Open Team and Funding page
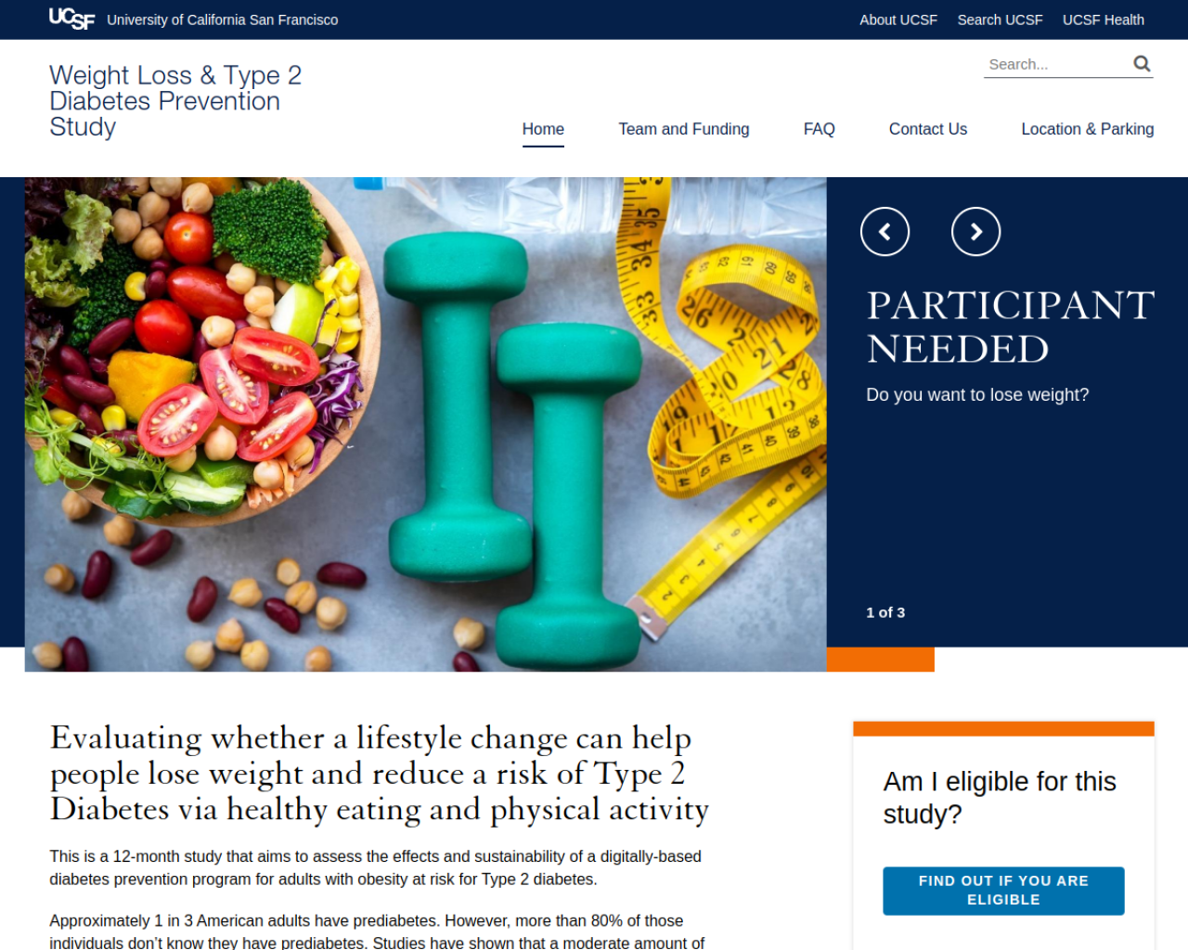Viewport: 1188px width, 950px height. [x=684, y=129]
